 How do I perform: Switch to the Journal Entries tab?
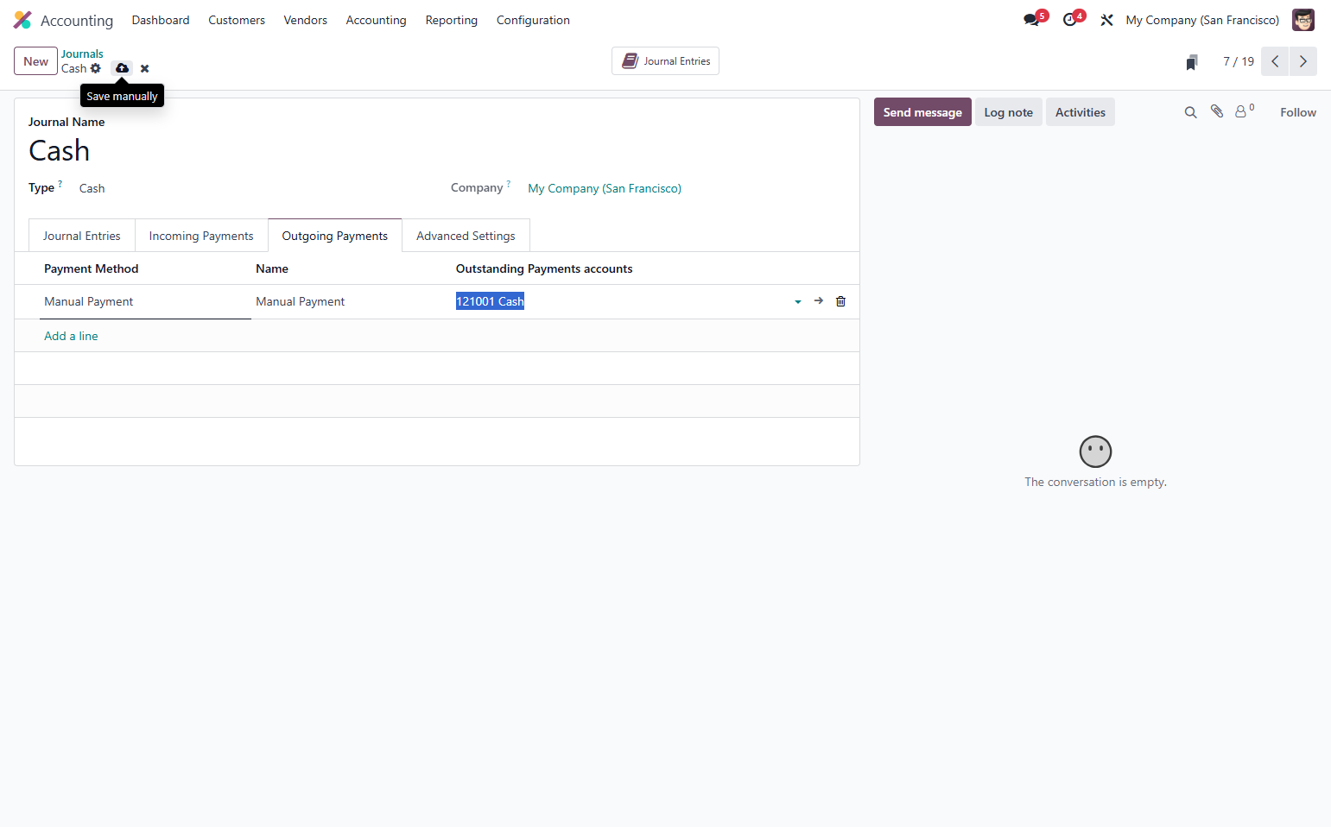pyautogui.click(x=82, y=236)
